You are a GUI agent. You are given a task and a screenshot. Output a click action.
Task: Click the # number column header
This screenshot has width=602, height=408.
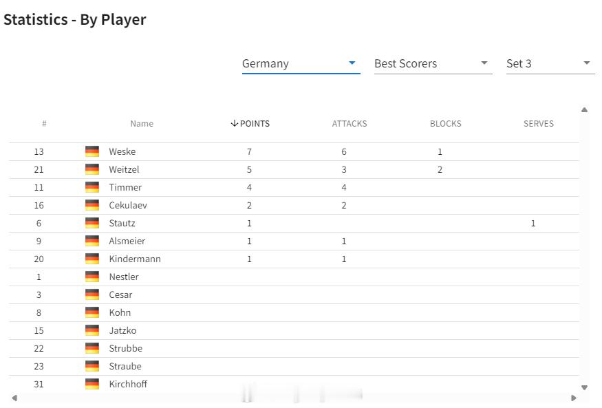click(x=44, y=124)
